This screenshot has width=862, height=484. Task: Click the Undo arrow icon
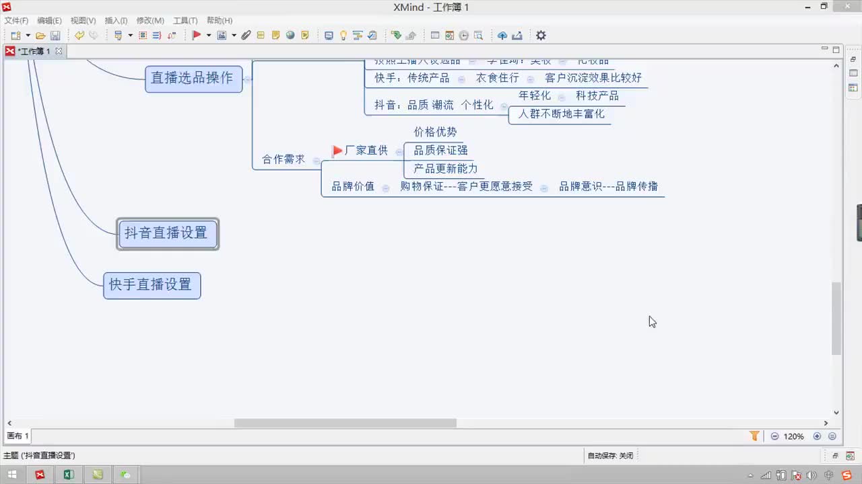click(x=79, y=36)
